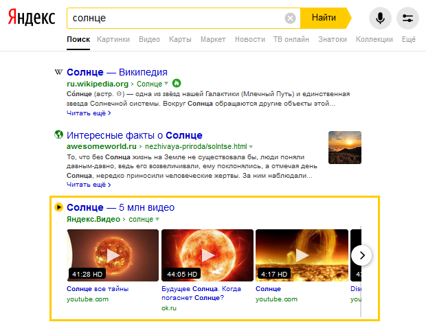Switch to the Картинки tab
The image size is (426, 324).
113,39
